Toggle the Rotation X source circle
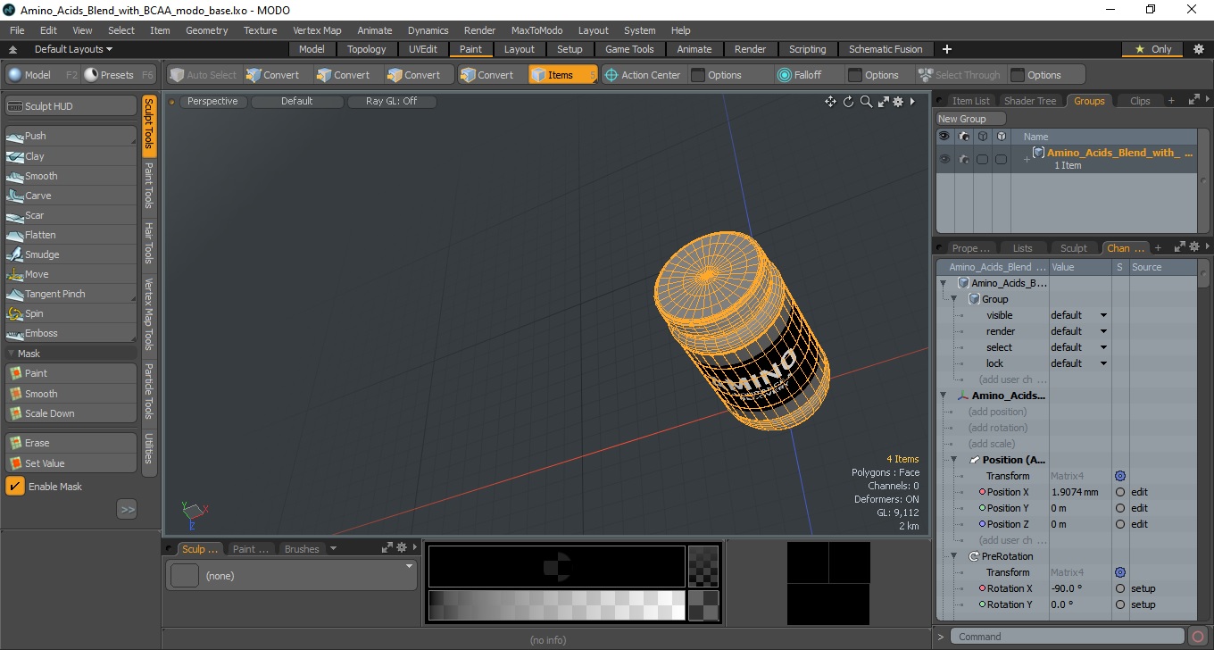 [x=1119, y=588]
